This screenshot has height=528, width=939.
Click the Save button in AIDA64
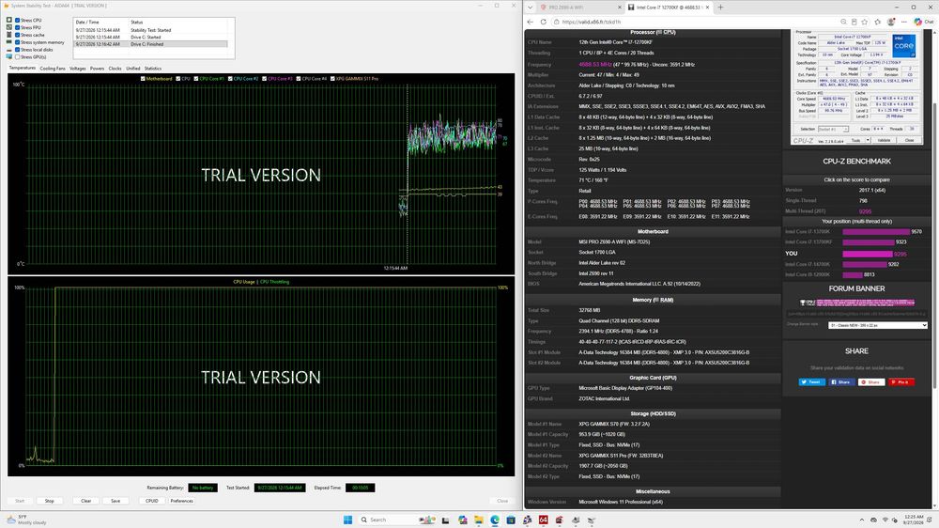click(115, 501)
